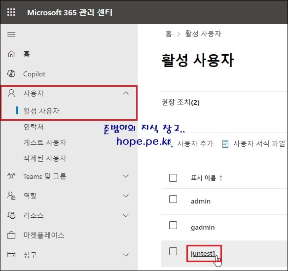The width and height of the screenshot is (288, 271).
Task: Click the 역할 label in sidebar
Action: click(30, 196)
